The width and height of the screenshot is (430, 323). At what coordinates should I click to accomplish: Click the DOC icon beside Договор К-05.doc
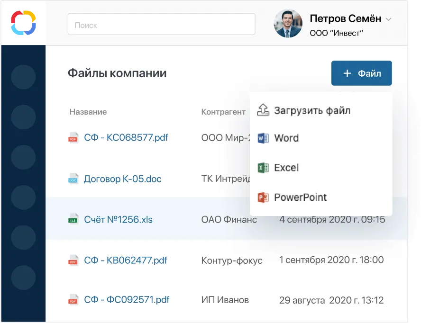click(73, 179)
